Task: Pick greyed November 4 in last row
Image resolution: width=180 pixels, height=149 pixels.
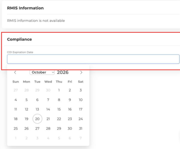Action: click(x=48, y=138)
